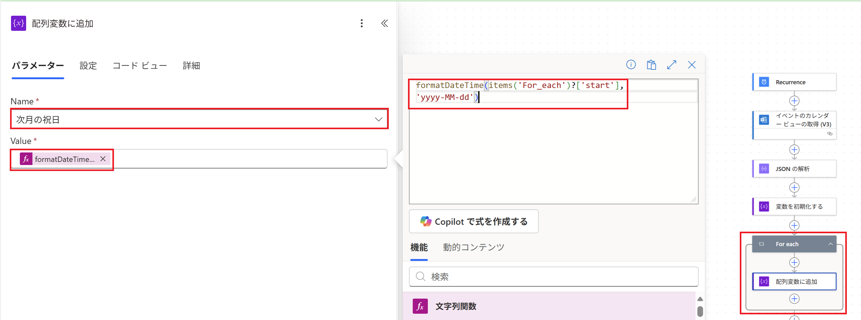The width and height of the screenshot is (861, 320).
Task: Switch to the パラメーター tab
Action: coord(38,66)
